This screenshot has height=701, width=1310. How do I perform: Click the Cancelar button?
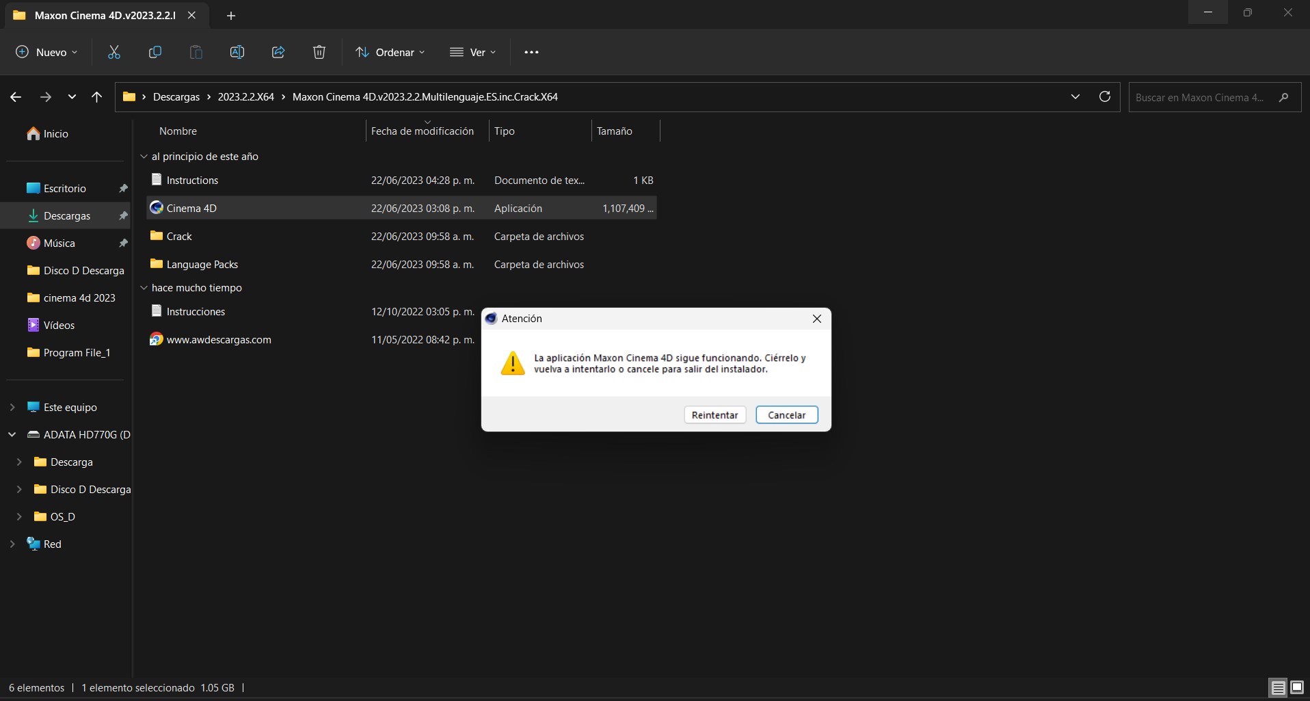click(x=786, y=415)
